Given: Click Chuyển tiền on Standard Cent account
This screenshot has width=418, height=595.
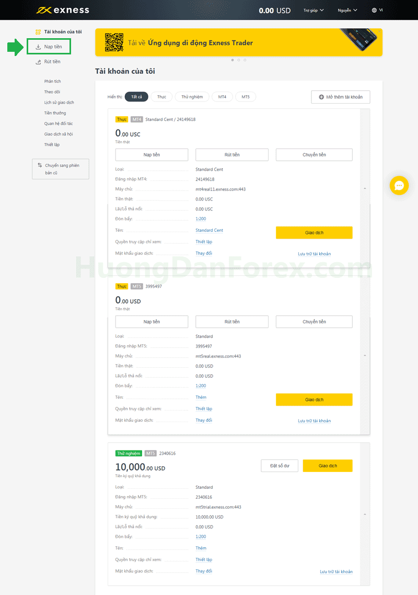Looking at the screenshot, I should (x=314, y=155).
